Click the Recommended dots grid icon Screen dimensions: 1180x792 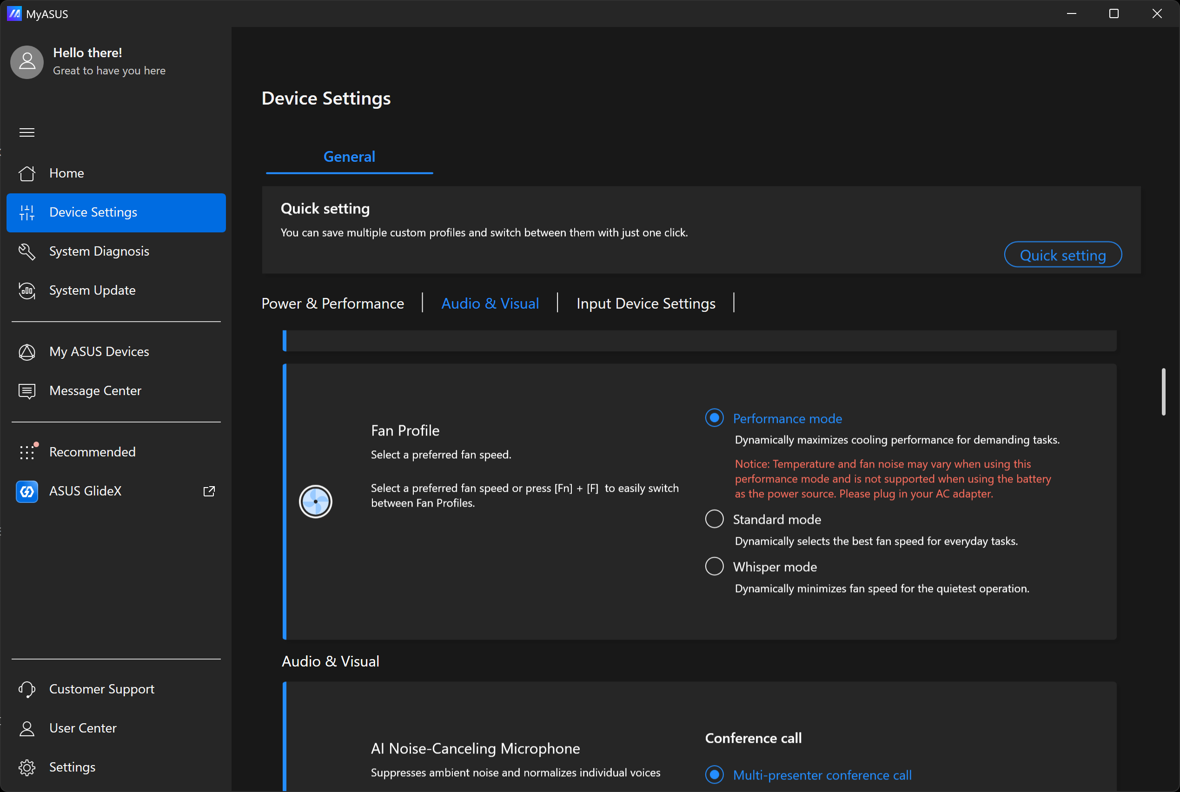[28, 451]
